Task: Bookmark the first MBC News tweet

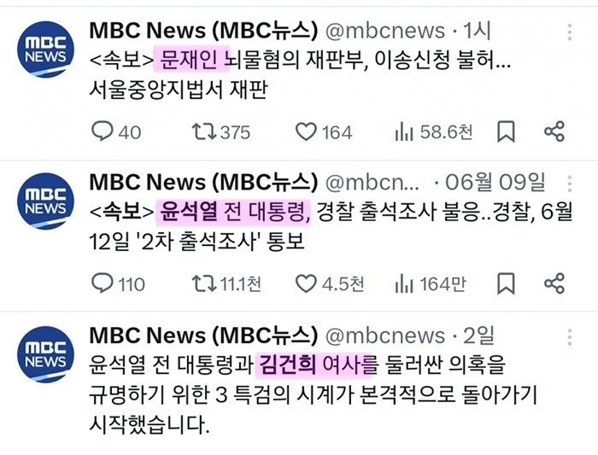Action: click(x=506, y=131)
